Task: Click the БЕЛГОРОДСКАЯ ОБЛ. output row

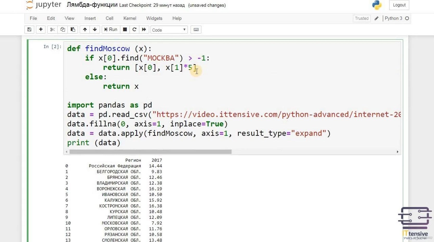Action: coord(114,172)
